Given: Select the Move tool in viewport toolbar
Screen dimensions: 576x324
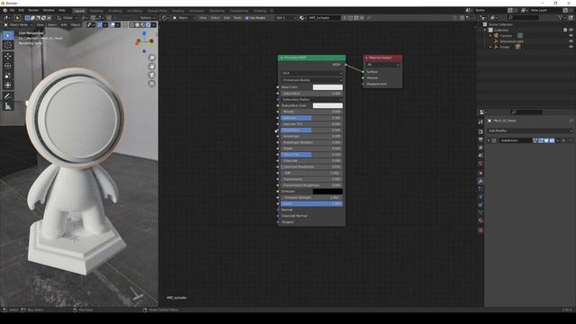Looking at the screenshot, I should tap(8, 56).
